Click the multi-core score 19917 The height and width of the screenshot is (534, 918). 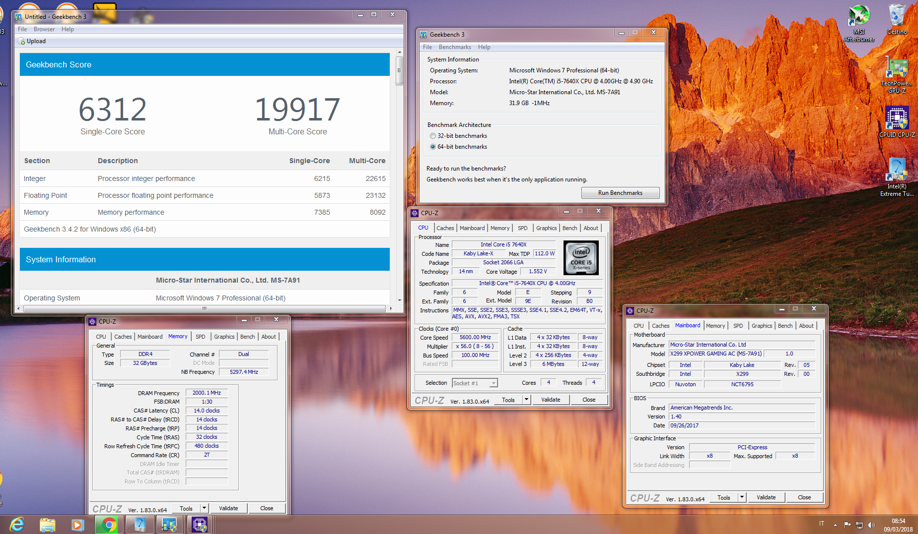[x=297, y=109]
